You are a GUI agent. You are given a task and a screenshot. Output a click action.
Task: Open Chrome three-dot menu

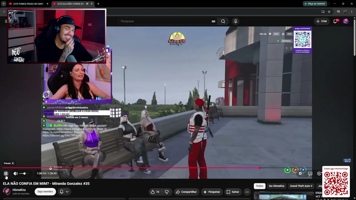pos(352,12)
